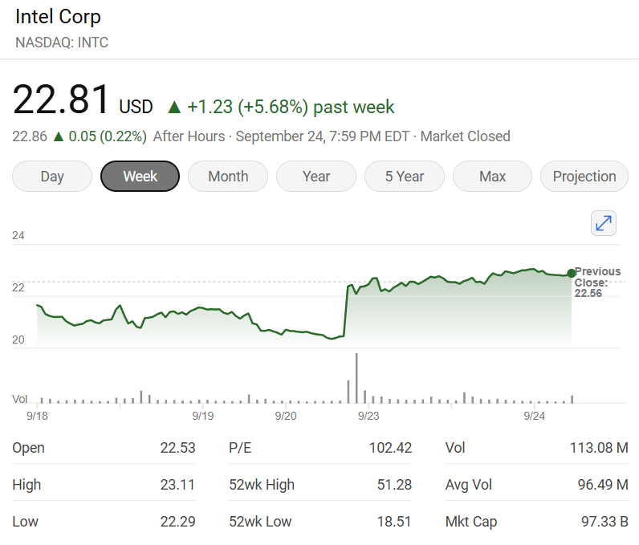Select the Week time range
639x545 pixels.
coord(140,177)
